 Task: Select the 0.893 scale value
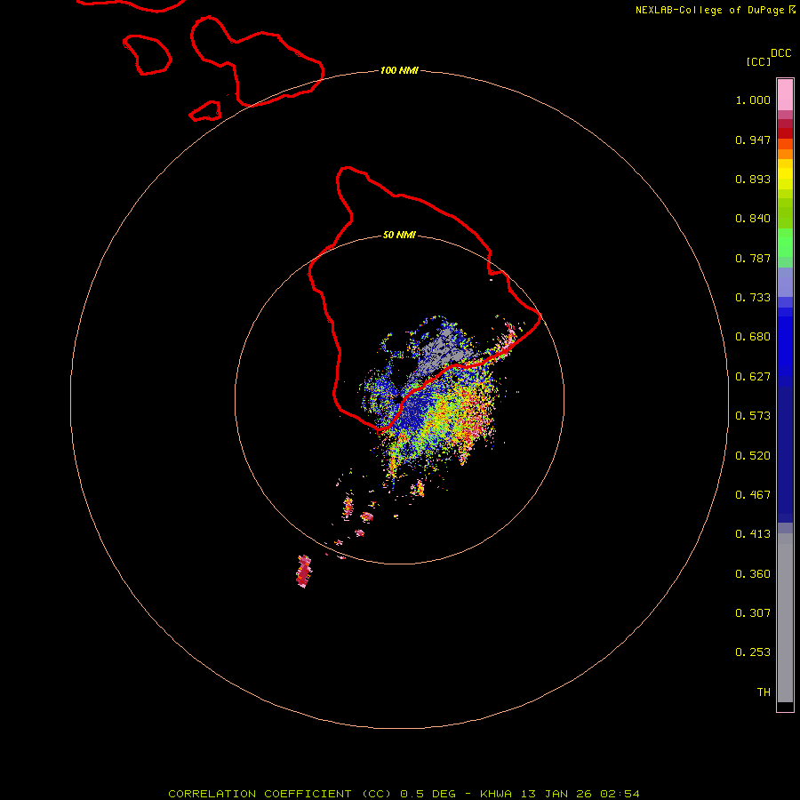(x=753, y=179)
